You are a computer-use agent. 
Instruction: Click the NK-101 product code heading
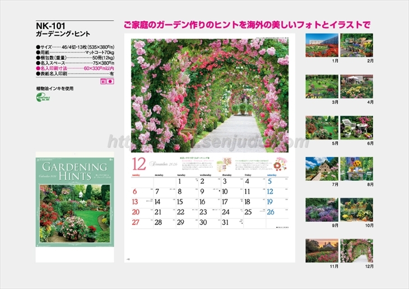(x=49, y=25)
